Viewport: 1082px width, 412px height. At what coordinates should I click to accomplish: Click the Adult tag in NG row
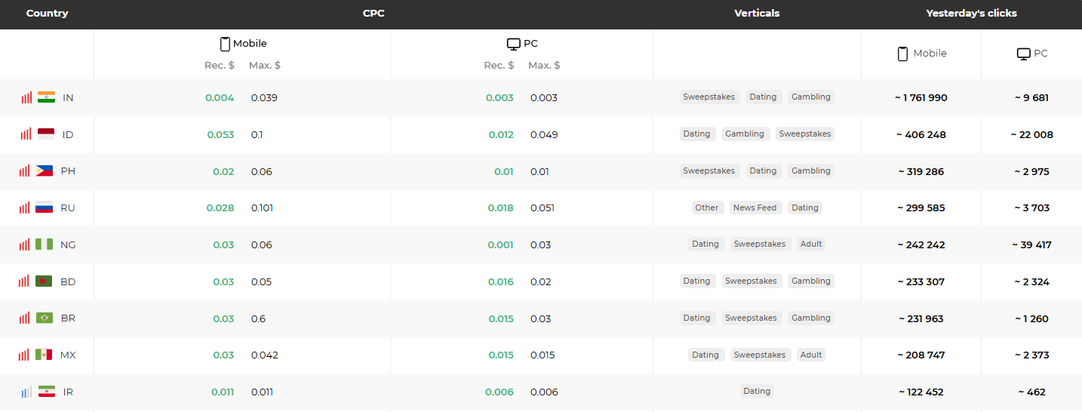click(811, 244)
